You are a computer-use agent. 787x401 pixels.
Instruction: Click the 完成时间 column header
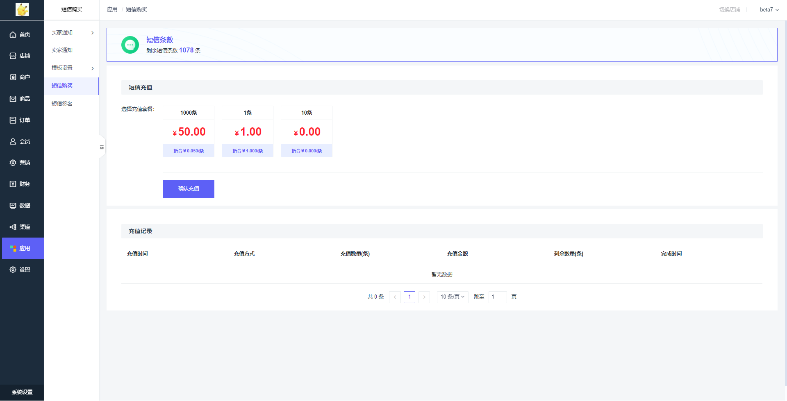671,254
